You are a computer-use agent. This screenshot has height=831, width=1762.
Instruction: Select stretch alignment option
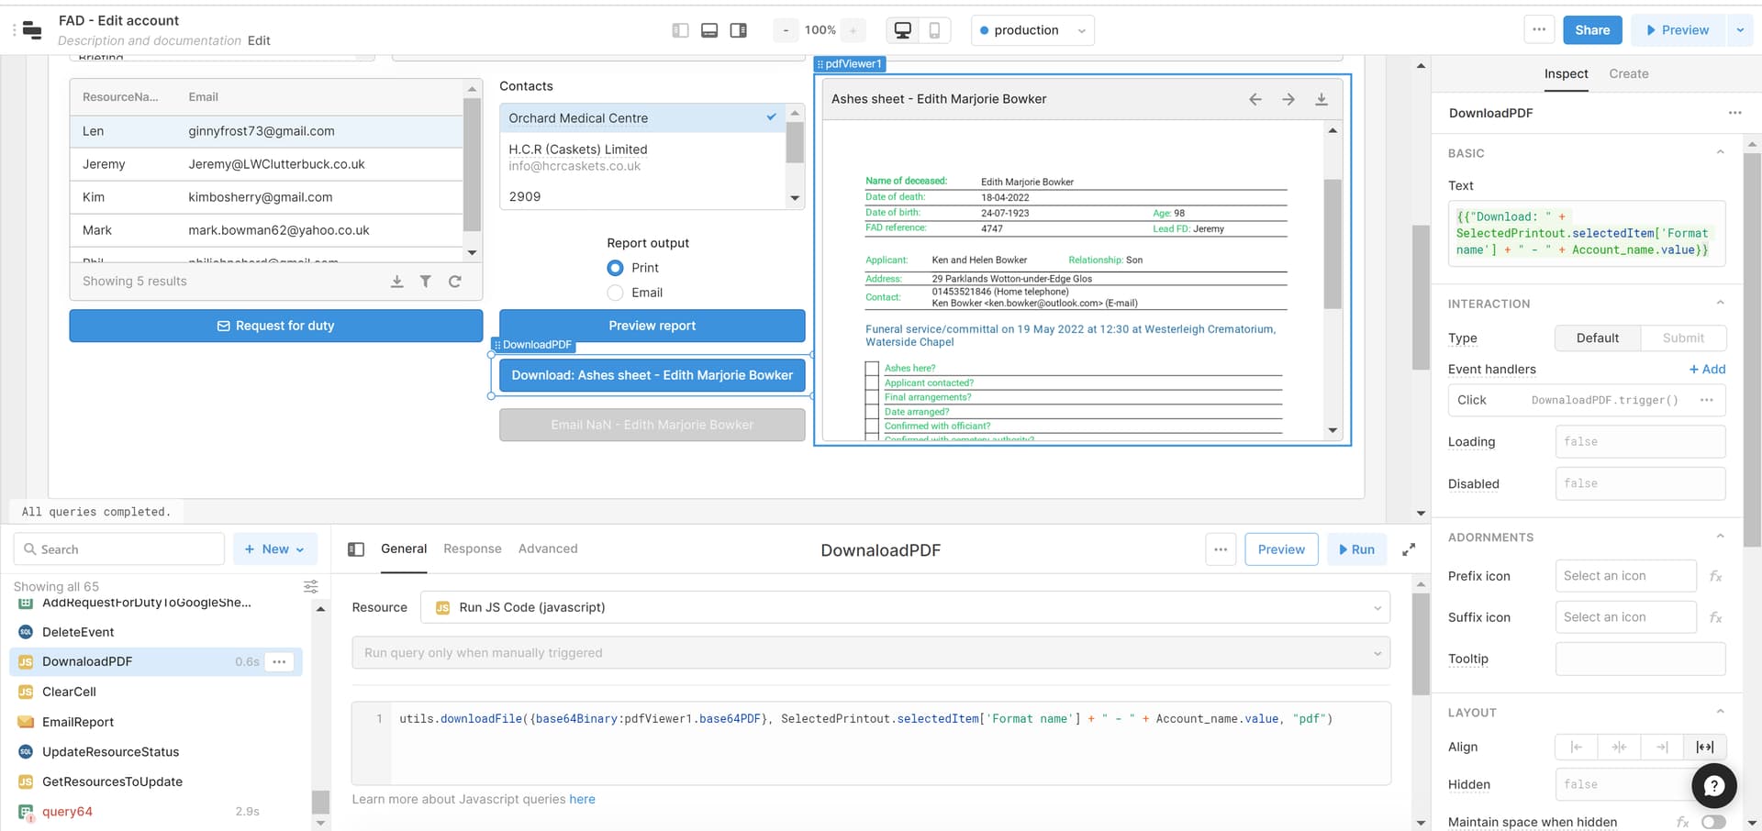1705,747
